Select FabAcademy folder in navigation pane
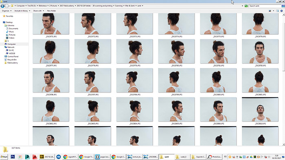This screenshot has width=285, height=160. (13, 63)
